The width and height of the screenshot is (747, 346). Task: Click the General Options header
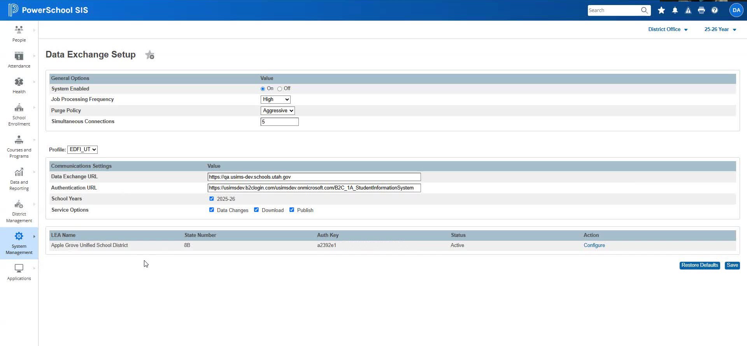point(70,78)
